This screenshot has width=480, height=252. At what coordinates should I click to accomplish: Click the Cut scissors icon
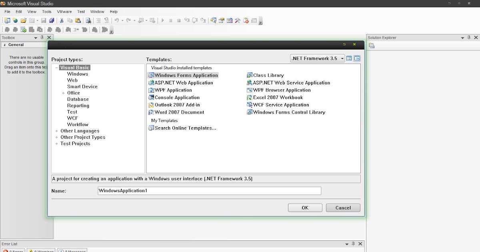[x=62, y=20]
